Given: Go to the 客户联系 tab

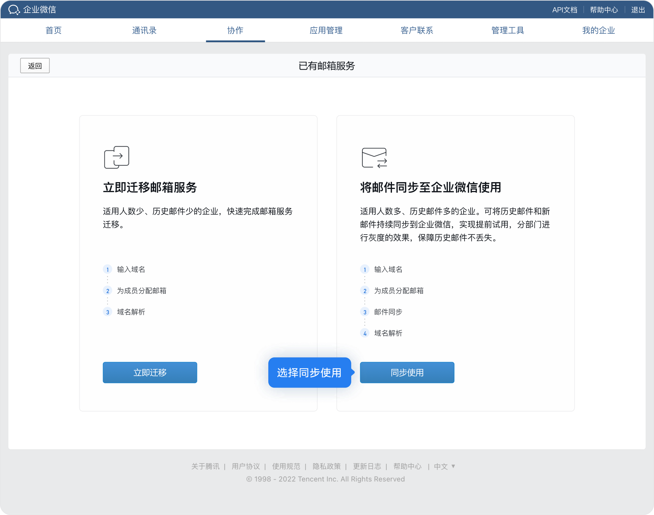Looking at the screenshot, I should tap(417, 30).
